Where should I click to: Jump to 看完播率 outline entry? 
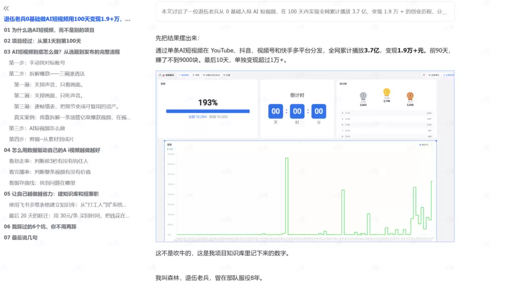coord(50,172)
